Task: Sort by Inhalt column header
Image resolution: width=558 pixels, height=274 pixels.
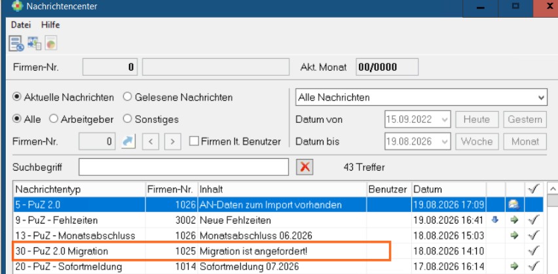Action: (282, 190)
